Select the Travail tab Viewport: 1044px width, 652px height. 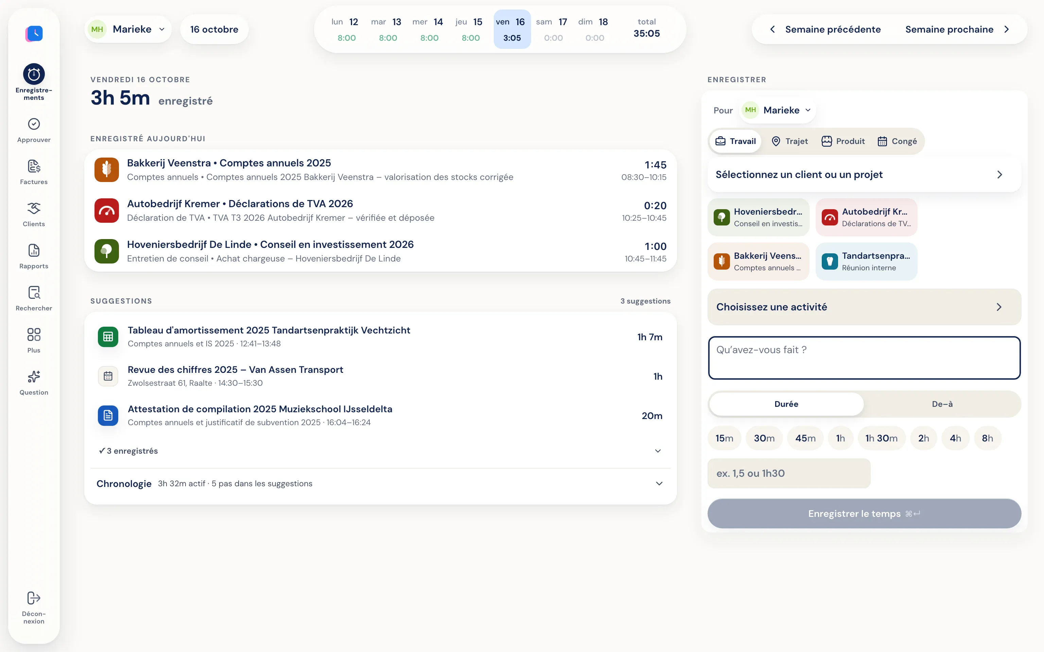(x=735, y=142)
